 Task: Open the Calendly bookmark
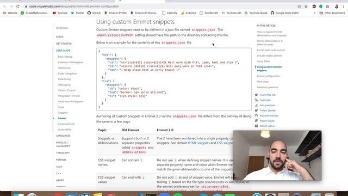click(x=170, y=13)
